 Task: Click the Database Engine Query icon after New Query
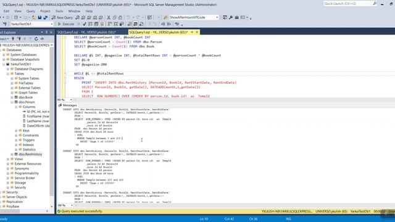pos(77,17)
